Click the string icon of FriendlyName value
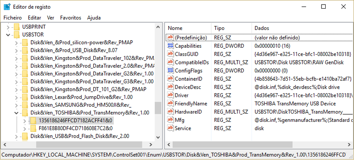 tap(170, 104)
